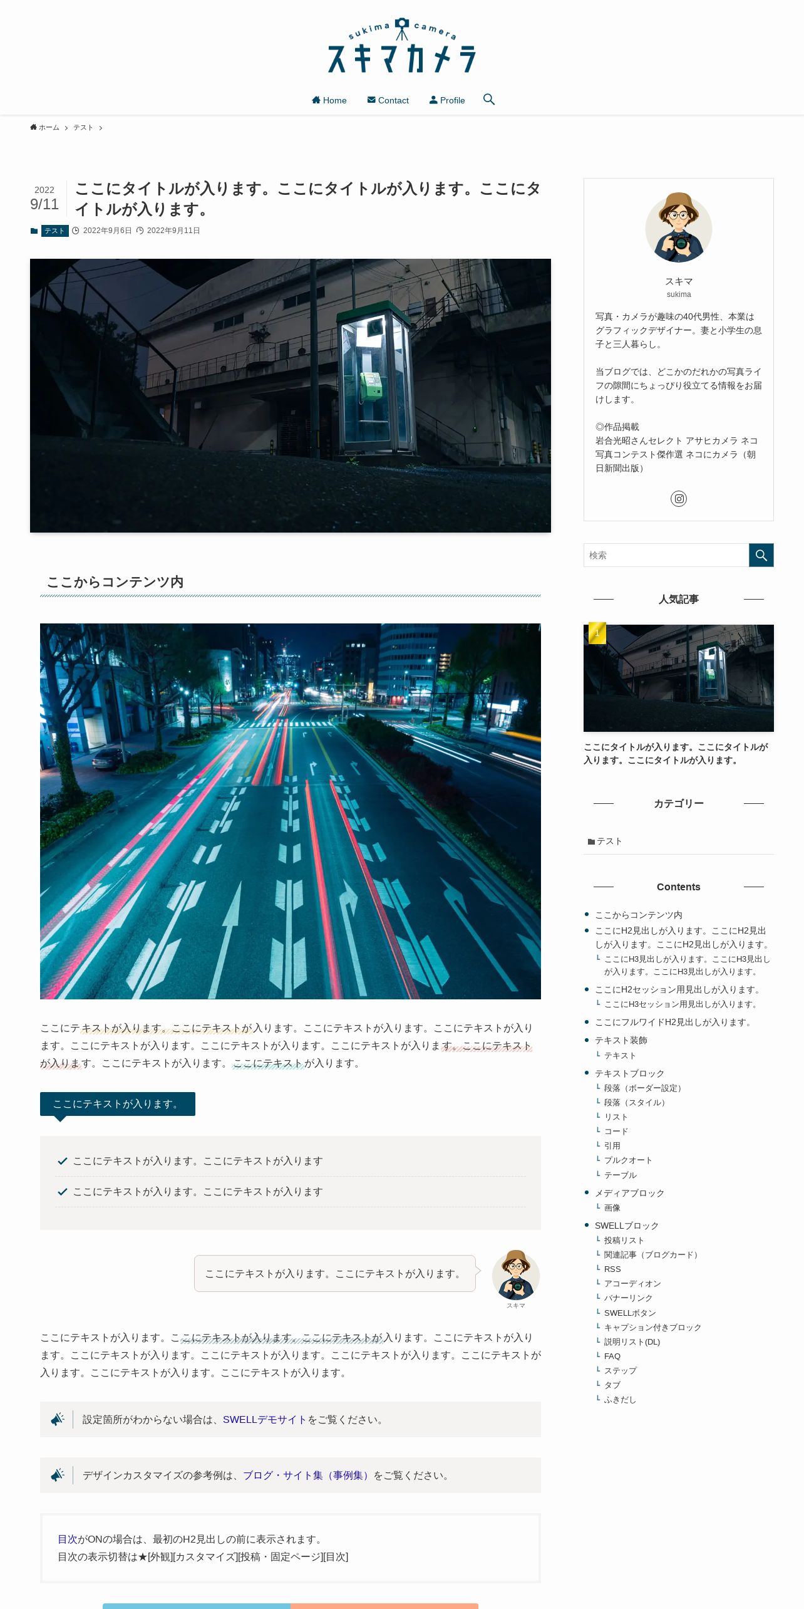Viewport: 804px width, 1609px height.
Task: Click the Instagram icon in profile box
Action: click(x=679, y=499)
